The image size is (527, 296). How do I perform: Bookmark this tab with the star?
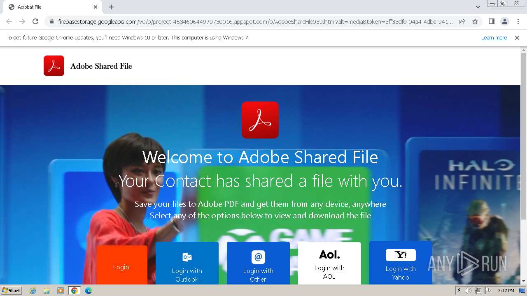pyautogui.click(x=475, y=21)
